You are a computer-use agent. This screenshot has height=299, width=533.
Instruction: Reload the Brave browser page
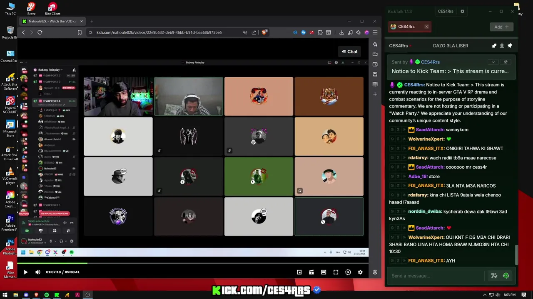tap(40, 32)
